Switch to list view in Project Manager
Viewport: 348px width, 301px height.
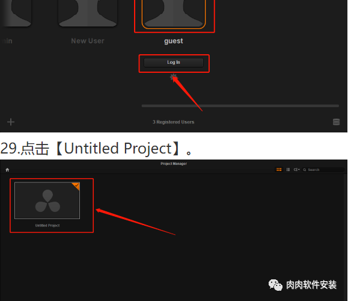click(288, 170)
